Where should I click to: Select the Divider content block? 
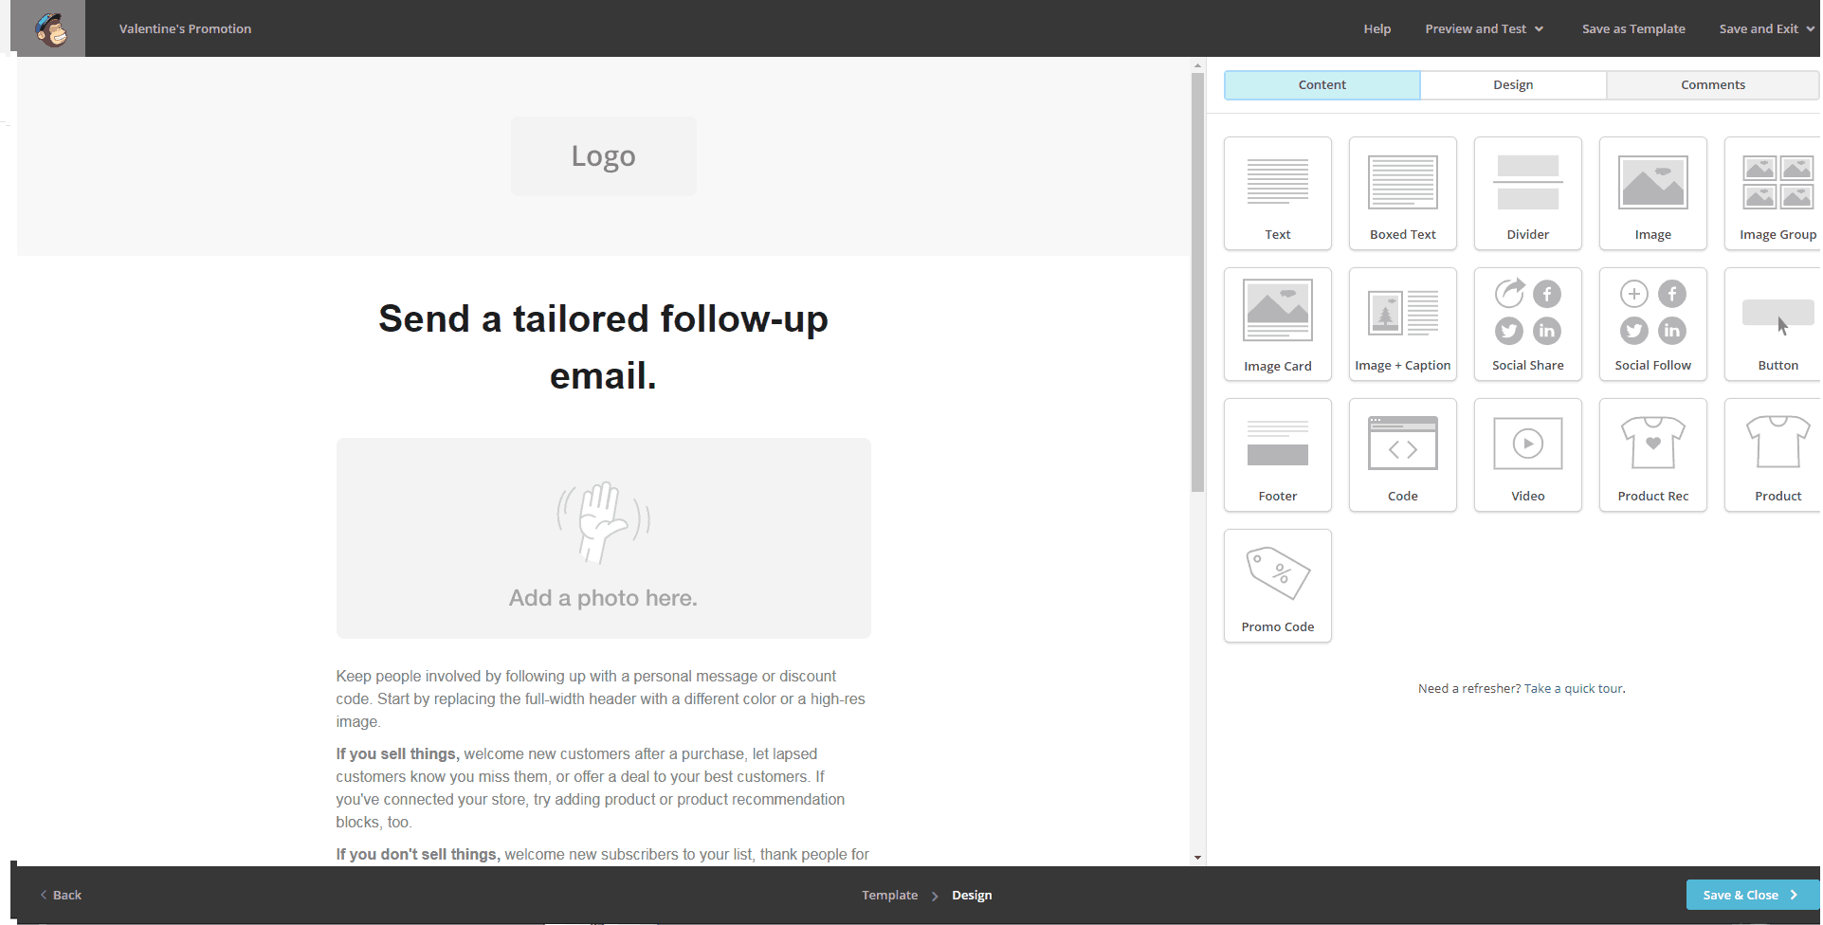1527,193
